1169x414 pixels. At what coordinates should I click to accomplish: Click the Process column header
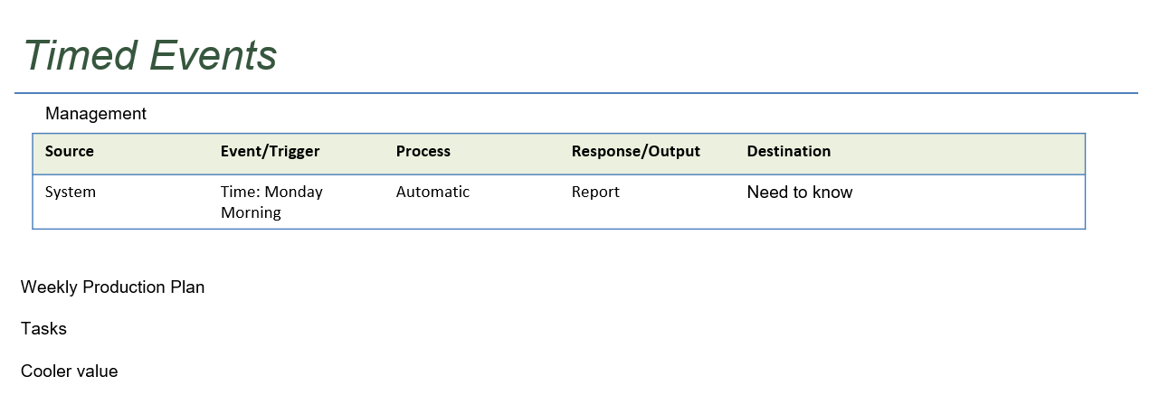click(423, 151)
